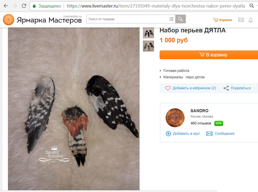Viewport: 258px width, 192px height.
Task: Open the search category list icon
Action: [171, 19]
